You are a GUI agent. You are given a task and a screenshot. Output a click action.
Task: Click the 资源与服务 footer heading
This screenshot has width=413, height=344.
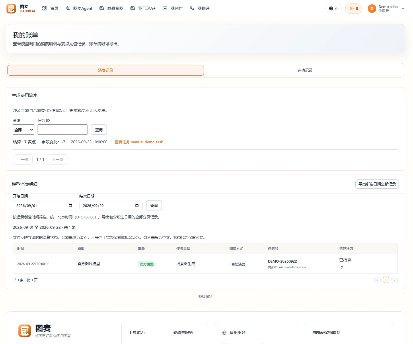pos(183,333)
